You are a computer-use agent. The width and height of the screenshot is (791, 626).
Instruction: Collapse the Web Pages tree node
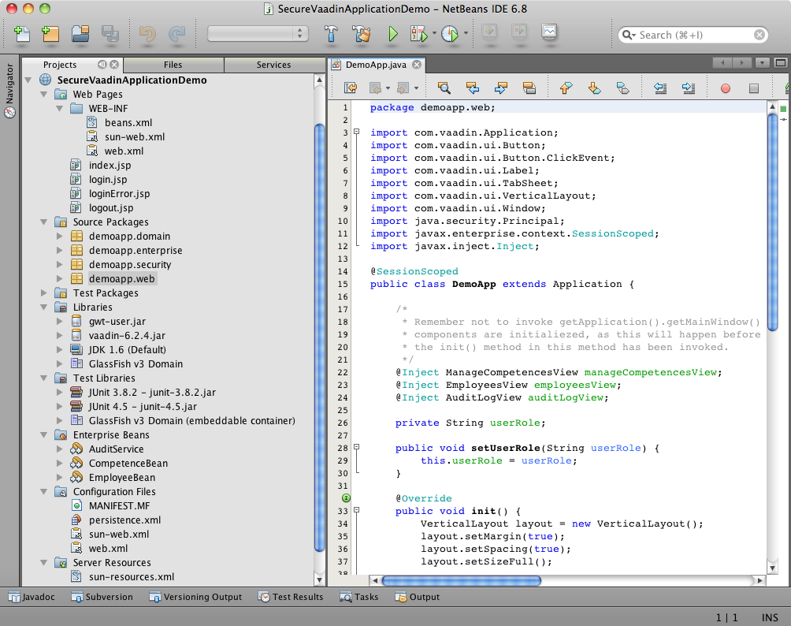[x=44, y=94]
